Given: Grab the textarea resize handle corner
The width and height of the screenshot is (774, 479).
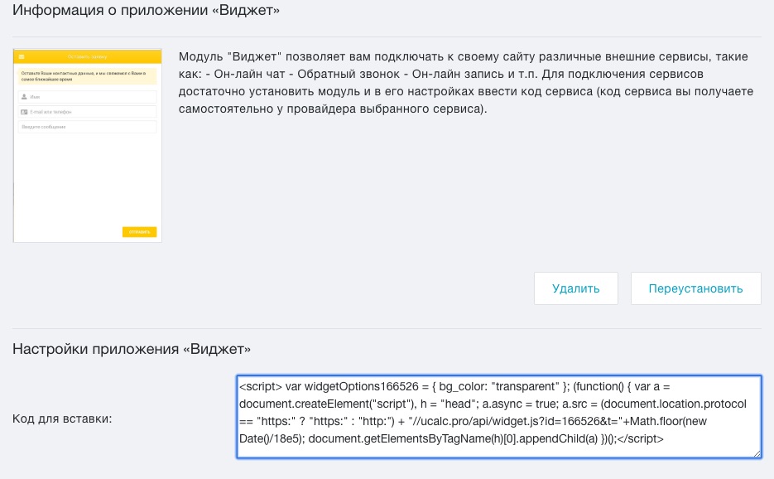Looking at the screenshot, I should (x=757, y=453).
